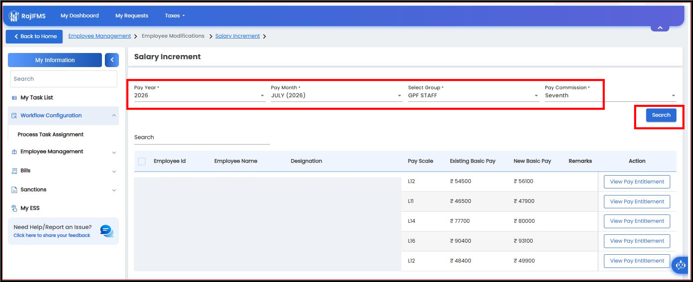Click the My Task List icon
693x282 pixels.
click(x=15, y=98)
